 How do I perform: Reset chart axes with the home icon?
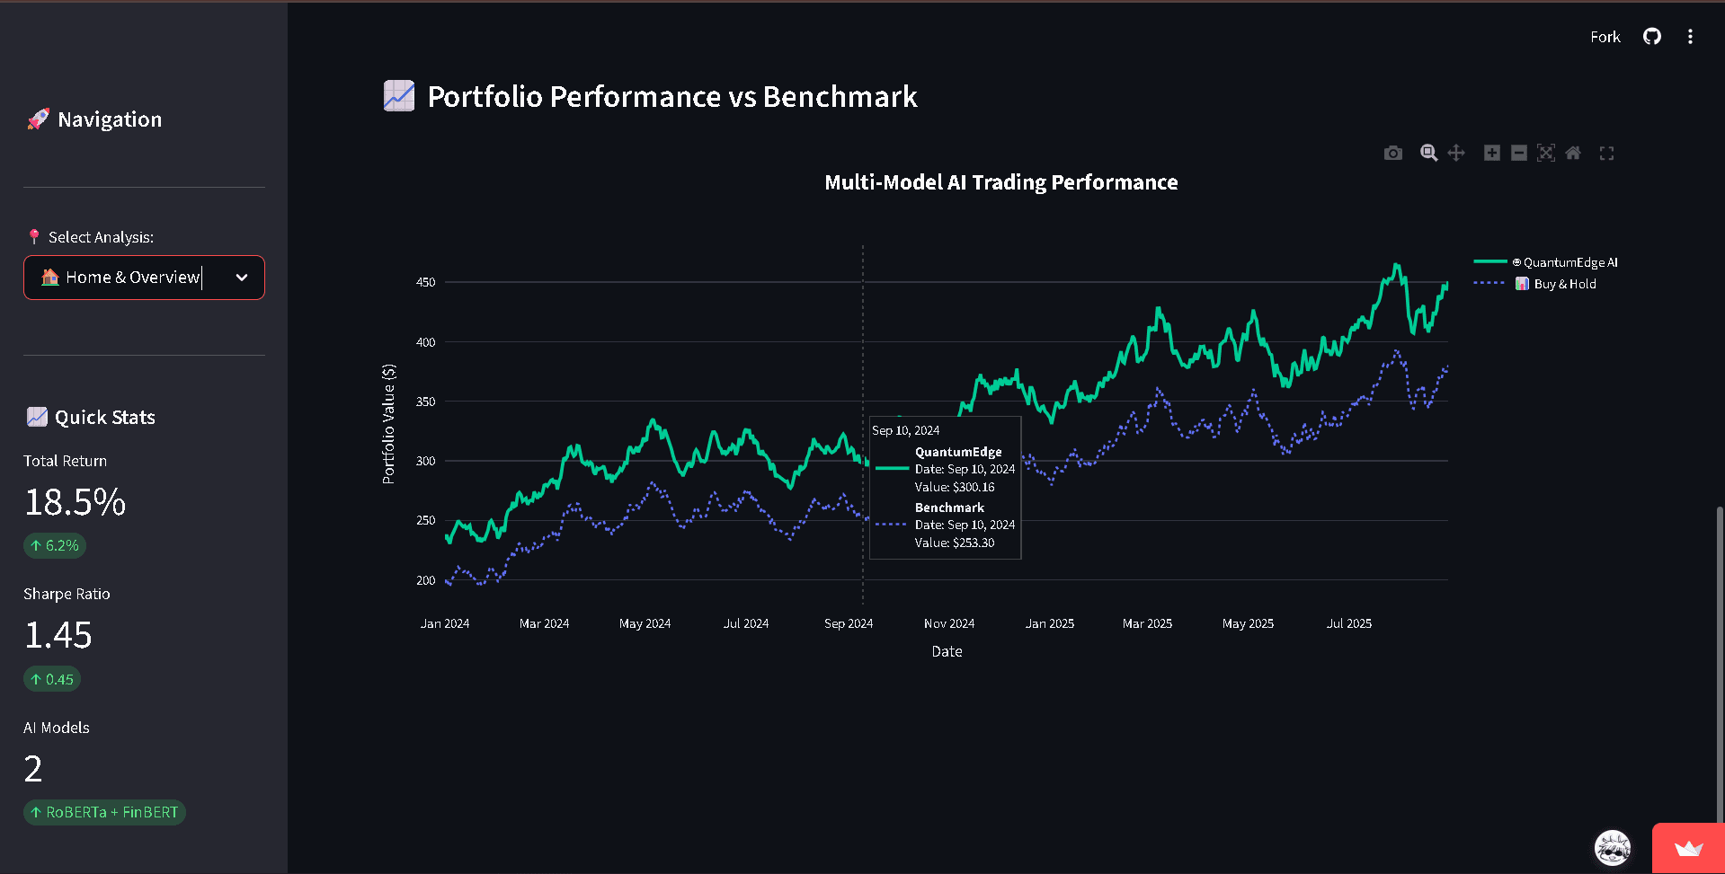tap(1573, 154)
